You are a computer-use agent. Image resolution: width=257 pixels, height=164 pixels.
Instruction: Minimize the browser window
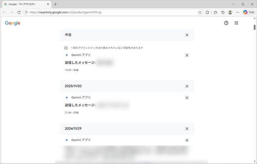(x=234, y=4)
